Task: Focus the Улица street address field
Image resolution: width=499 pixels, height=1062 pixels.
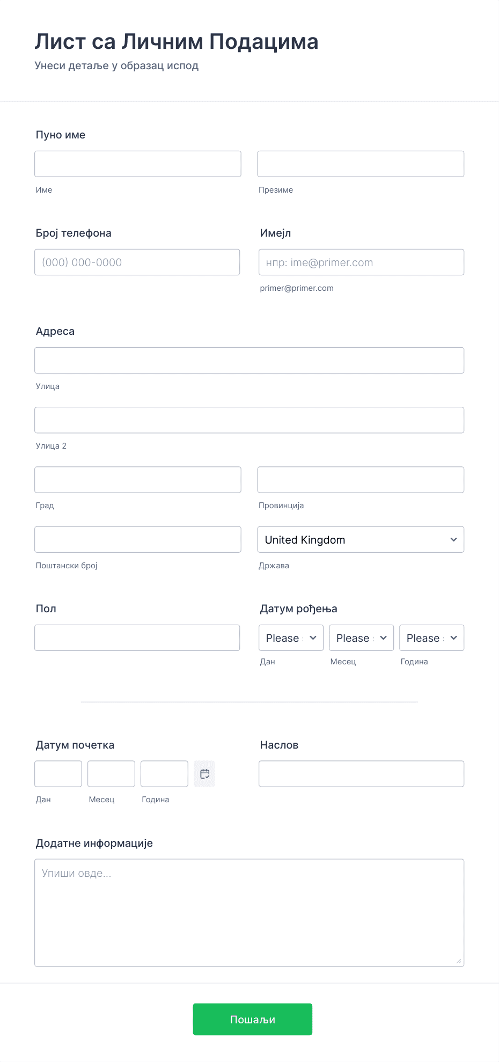Action: pyautogui.click(x=249, y=360)
